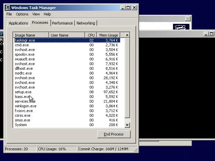Select the winlogon.exe process

67,106
